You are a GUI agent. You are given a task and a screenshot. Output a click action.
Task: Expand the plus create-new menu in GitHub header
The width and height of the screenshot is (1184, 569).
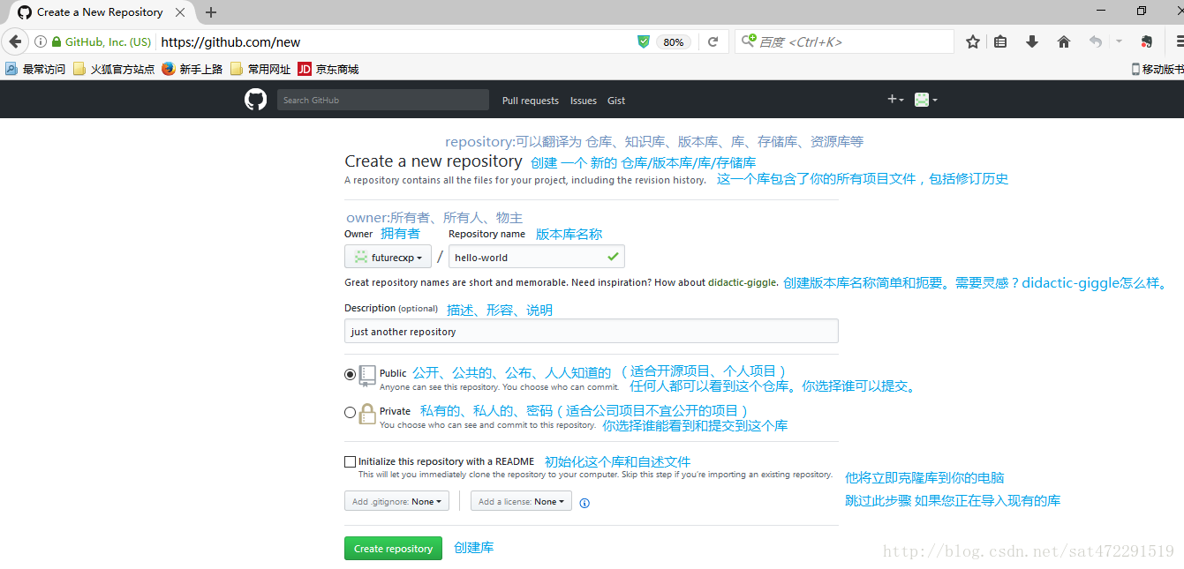[895, 100]
